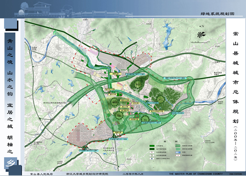The image size is (246, 176).
Task: Click the map scale bar below the compass
Action: (x=198, y=42)
